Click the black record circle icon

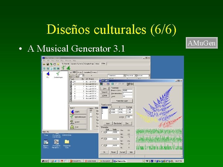pos(55,64)
